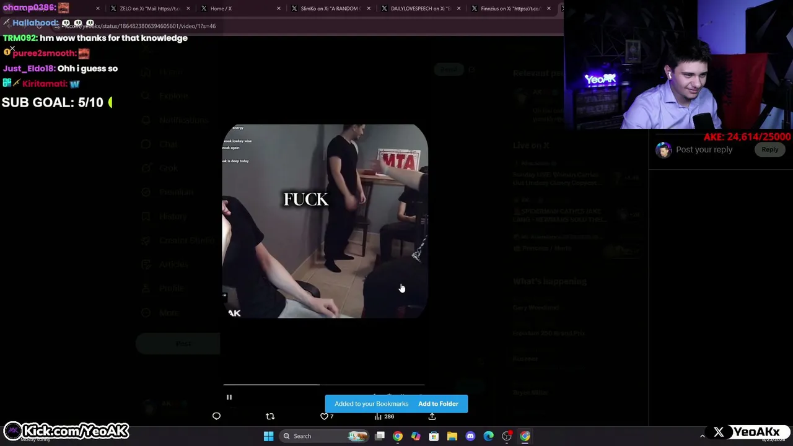Open Discord from the taskbar
This screenshot has height=446, width=793.
tap(470, 436)
